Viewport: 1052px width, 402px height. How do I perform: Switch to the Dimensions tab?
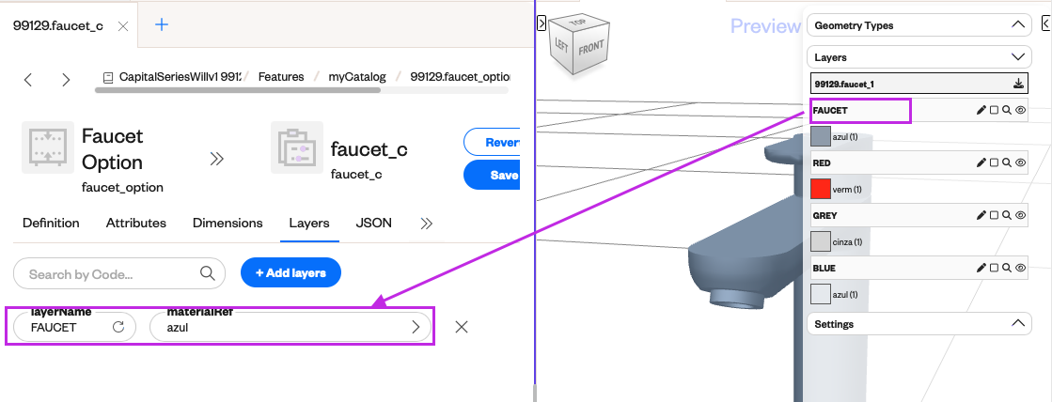(228, 224)
